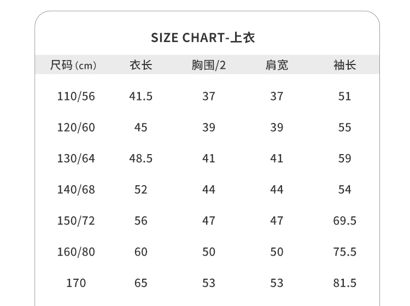Select the 胸围/2 column header
410x306 pixels.
click(x=209, y=66)
